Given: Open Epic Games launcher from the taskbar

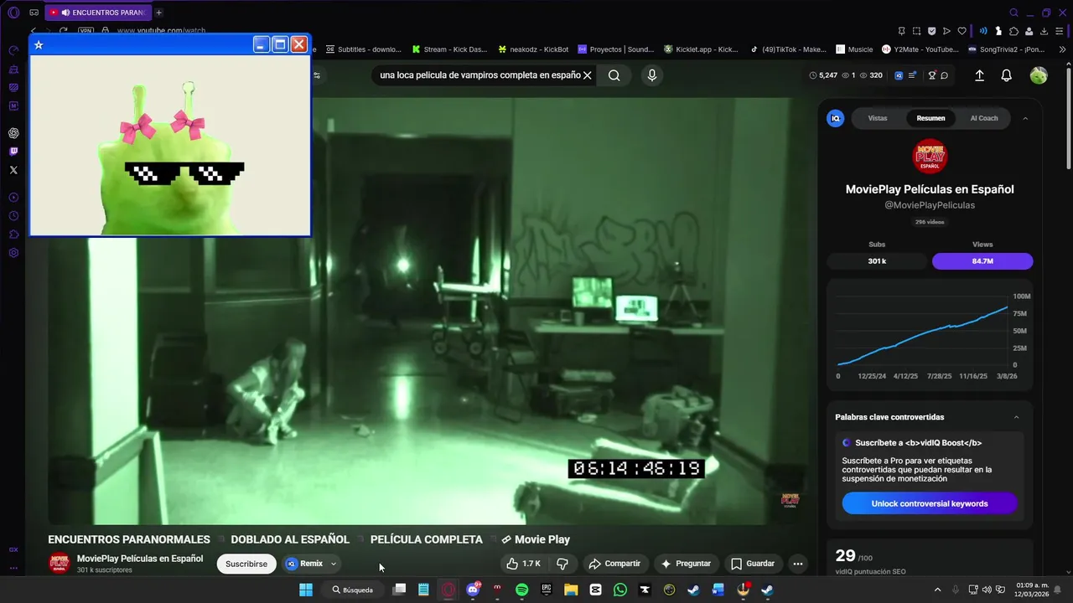Looking at the screenshot, I should tap(547, 590).
